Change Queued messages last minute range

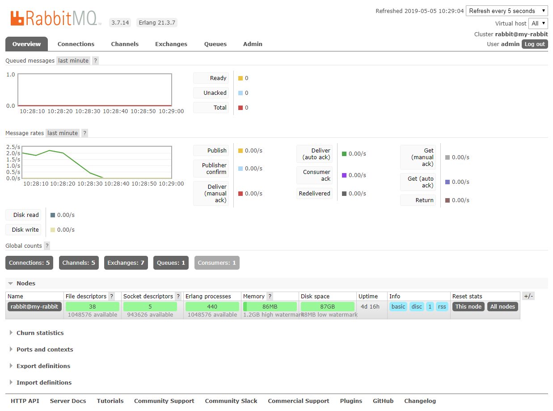click(73, 61)
